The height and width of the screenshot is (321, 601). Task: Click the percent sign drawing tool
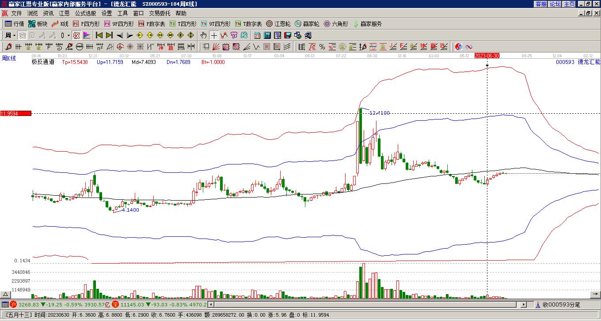point(322,47)
